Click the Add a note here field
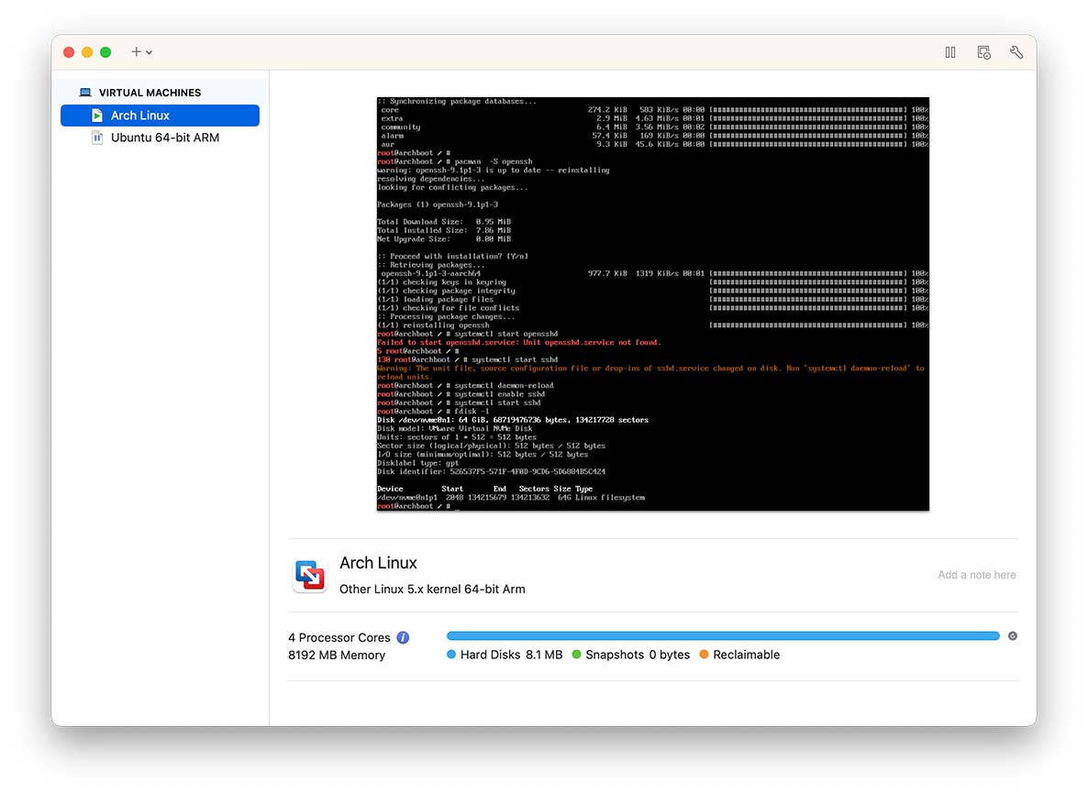The width and height of the screenshot is (1088, 794). [976, 575]
